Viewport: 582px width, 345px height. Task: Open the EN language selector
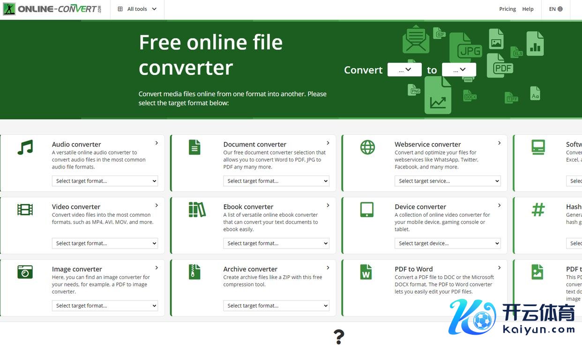[556, 9]
